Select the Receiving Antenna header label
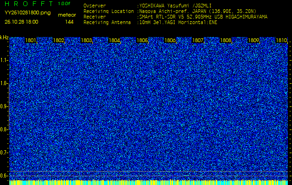This screenshot has height=185, width=292. [x=104, y=22]
